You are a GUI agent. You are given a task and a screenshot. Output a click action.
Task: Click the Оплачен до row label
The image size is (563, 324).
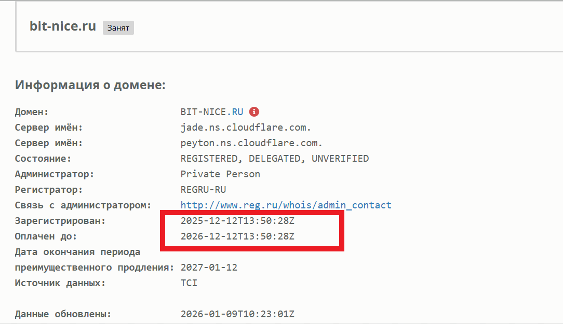pos(44,236)
